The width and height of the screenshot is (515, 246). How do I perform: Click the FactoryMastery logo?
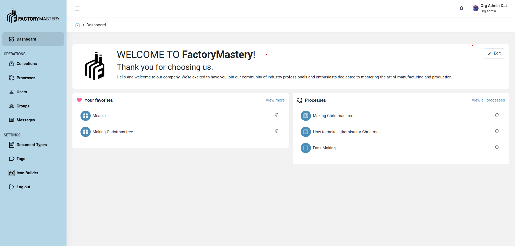click(x=33, y=16)
